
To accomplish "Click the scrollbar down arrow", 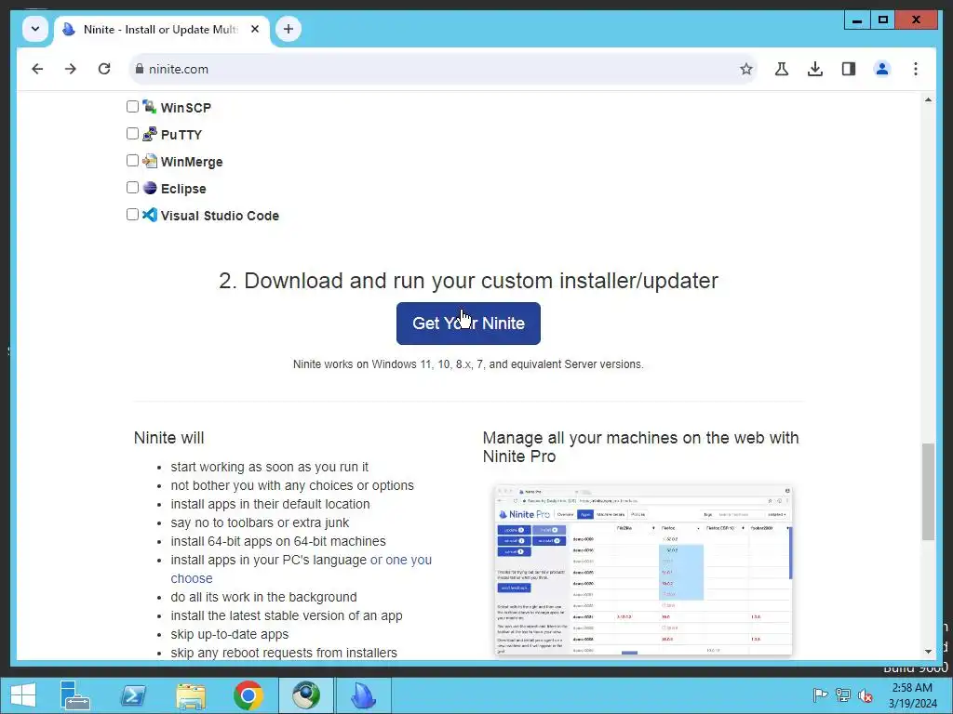I will [x=928, y=652].
